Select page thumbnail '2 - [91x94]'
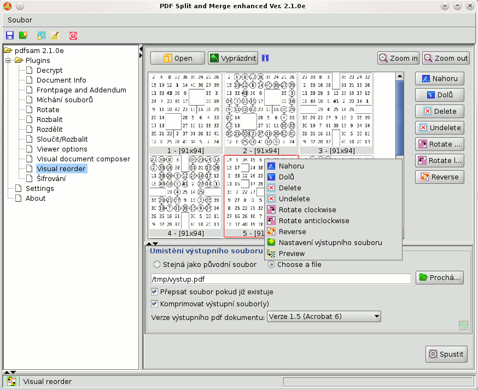The height and width of the screenshot is (390, 478). tap(261, 114)
